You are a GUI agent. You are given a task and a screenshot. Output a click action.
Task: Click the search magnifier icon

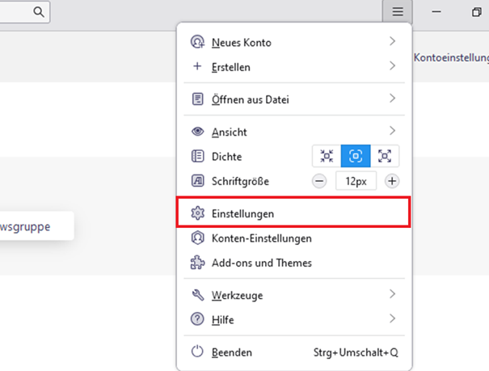coord(38,12)
